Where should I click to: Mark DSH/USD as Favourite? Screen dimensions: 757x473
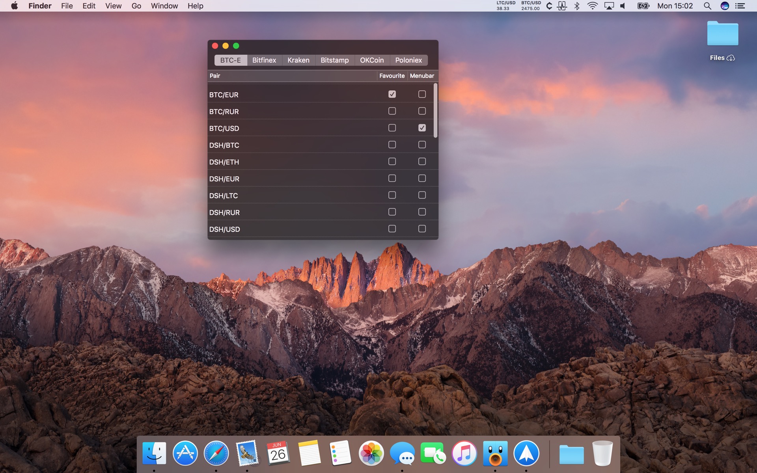click(x=392, y=229)
